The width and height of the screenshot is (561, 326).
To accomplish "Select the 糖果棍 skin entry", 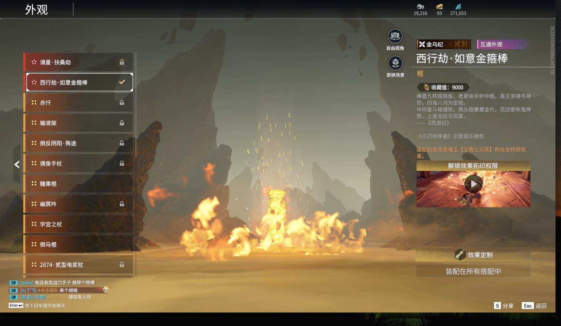I will (78, 184).
